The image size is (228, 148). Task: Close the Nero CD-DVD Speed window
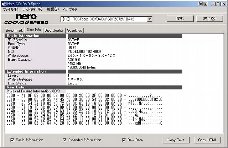[224, 4]
